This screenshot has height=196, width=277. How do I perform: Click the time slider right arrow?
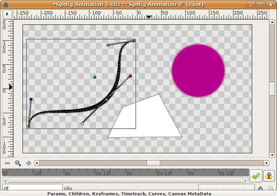245,181
